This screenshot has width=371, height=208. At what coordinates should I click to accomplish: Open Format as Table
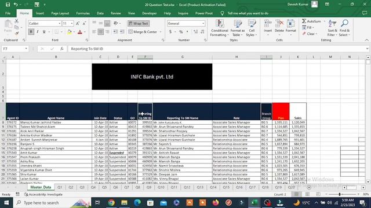pos(237,28)
